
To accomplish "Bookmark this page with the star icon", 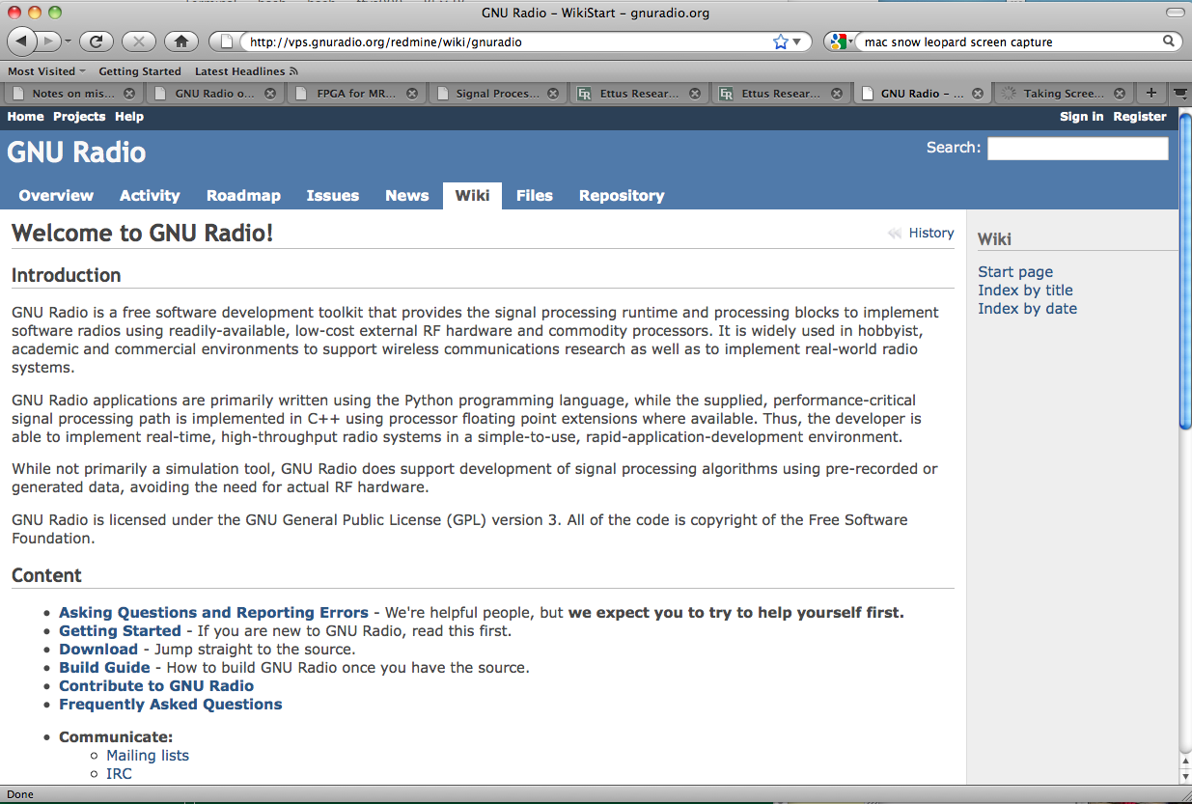I will 781,42.
